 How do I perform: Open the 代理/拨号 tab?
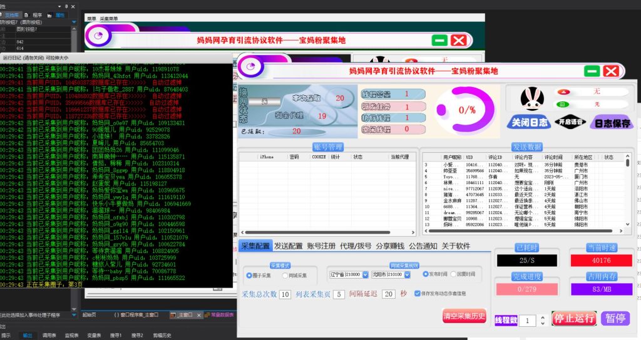(356, 246)
